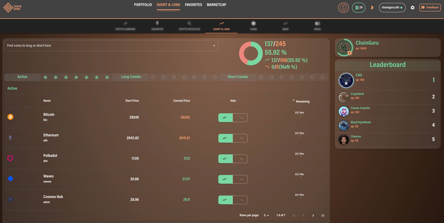Select the Favorites tab with lightbulb icon
The image size is (444, 223).
pos(157,26)
